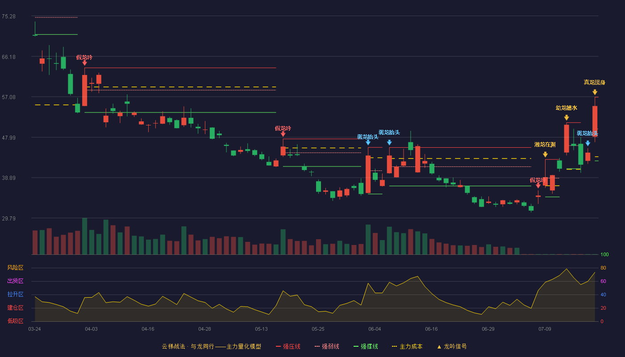The width and height of the screenshot is (625, 357).
Task: Click the 04-28 date label
Action: (x=204, y=329)
